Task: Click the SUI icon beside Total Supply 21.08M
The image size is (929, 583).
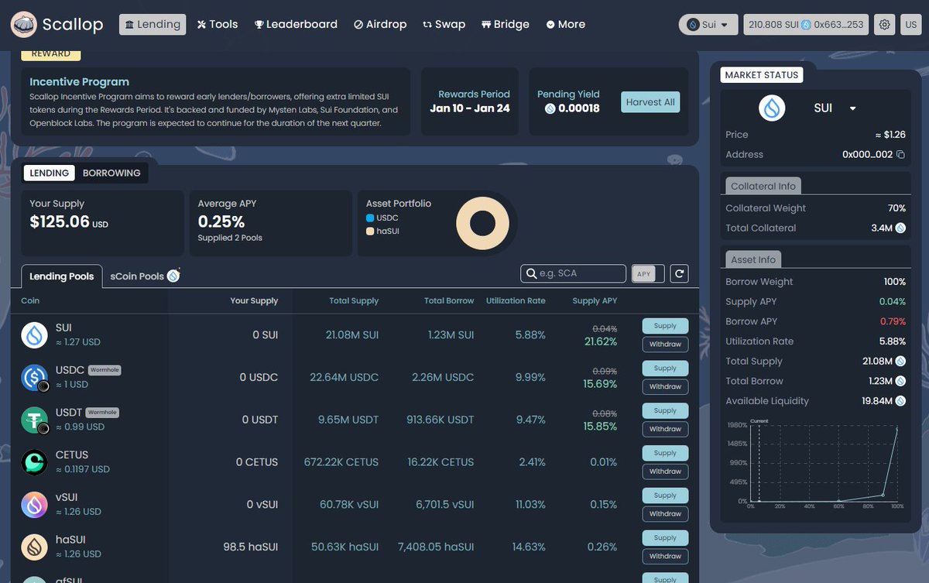Action: (900, 362)
